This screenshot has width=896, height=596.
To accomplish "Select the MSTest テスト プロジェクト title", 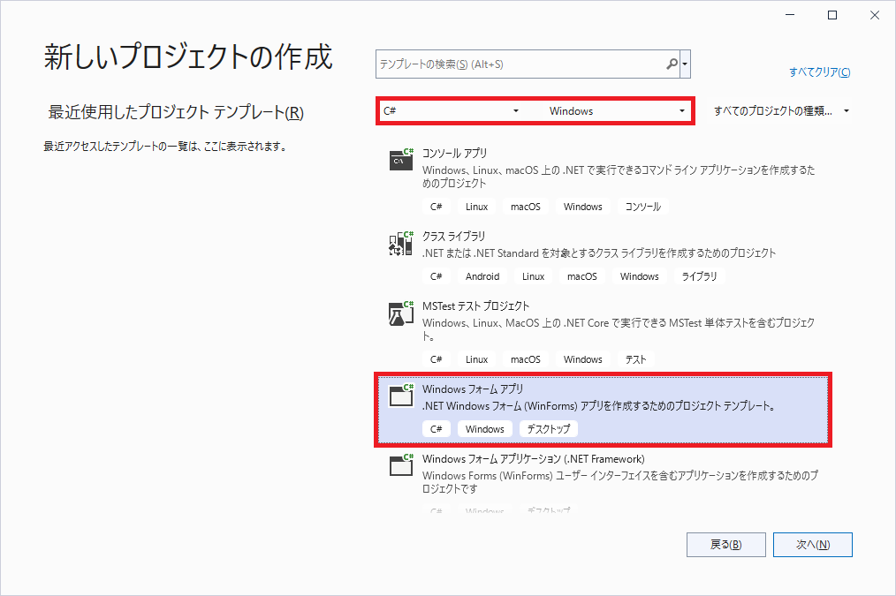I will click(475, 306).
